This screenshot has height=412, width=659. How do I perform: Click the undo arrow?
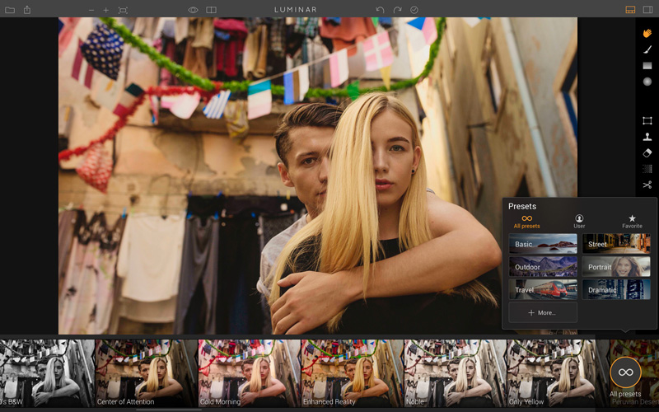(380, 10)
